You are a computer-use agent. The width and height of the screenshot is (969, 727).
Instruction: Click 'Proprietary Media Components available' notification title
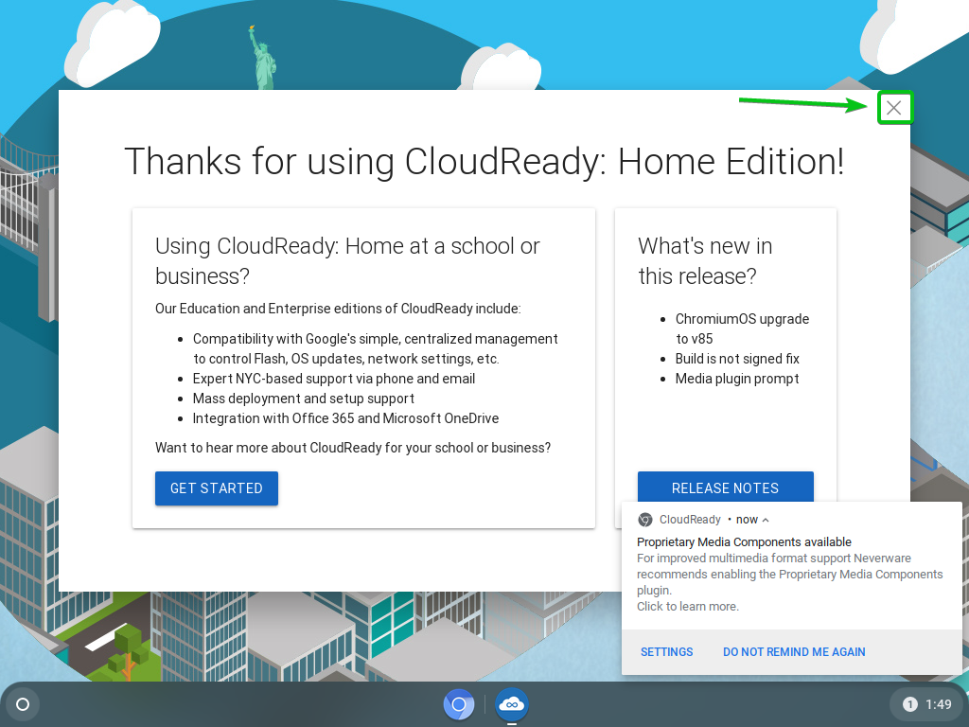744,542
